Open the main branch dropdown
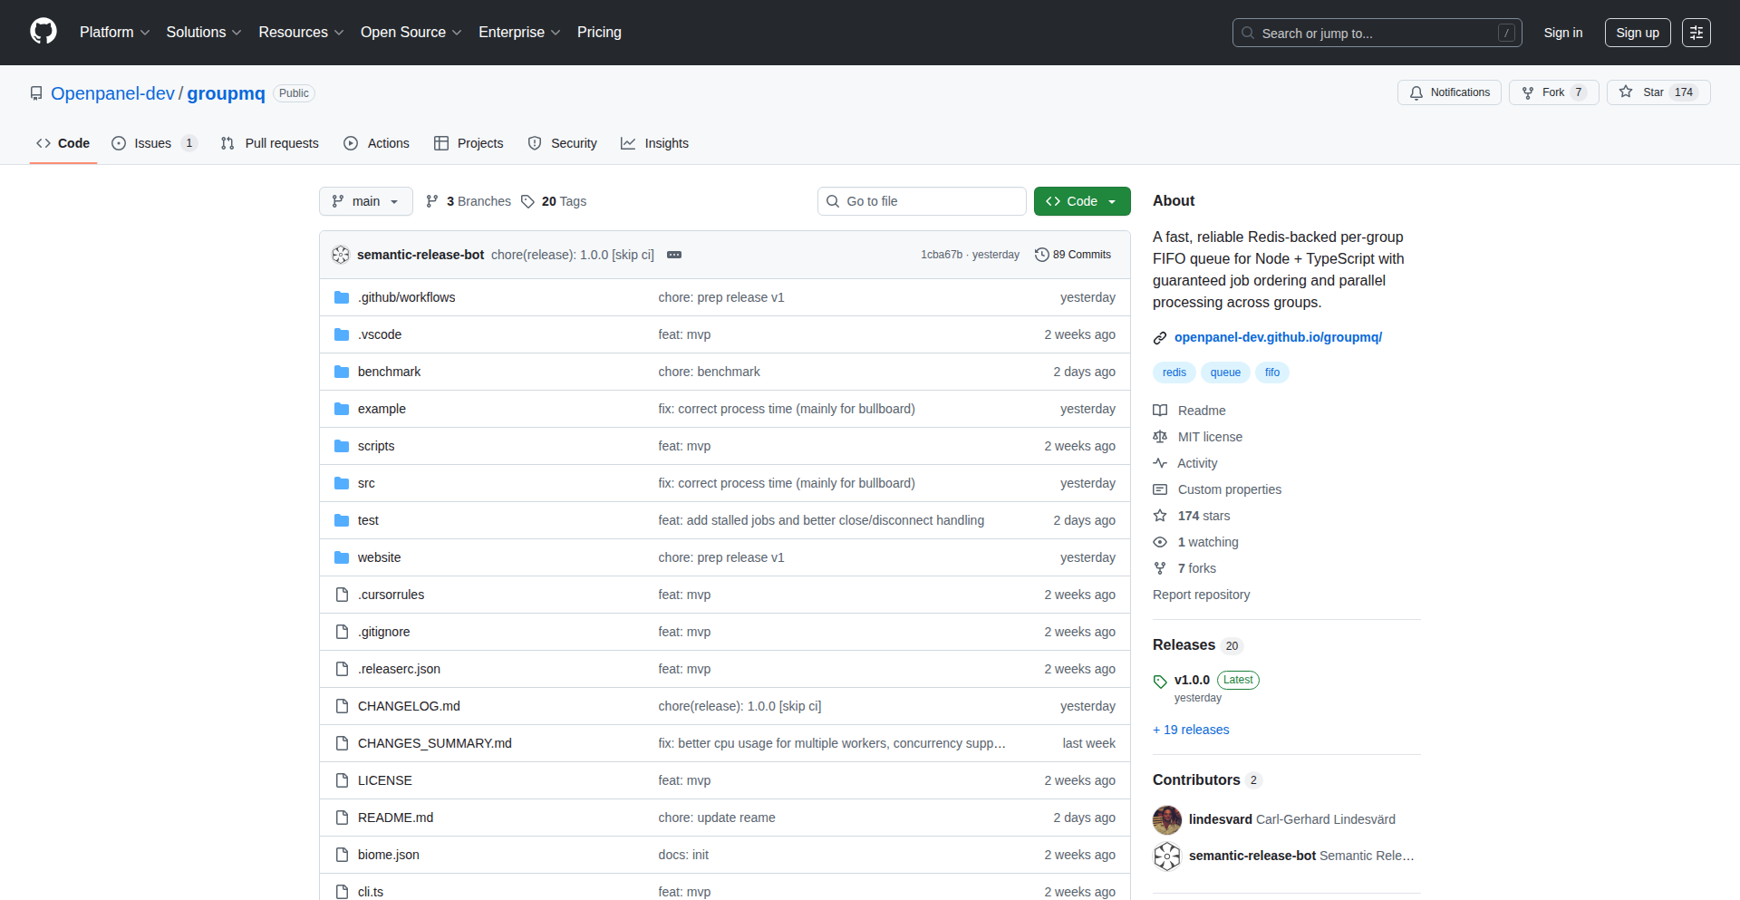 pos(365,201)
